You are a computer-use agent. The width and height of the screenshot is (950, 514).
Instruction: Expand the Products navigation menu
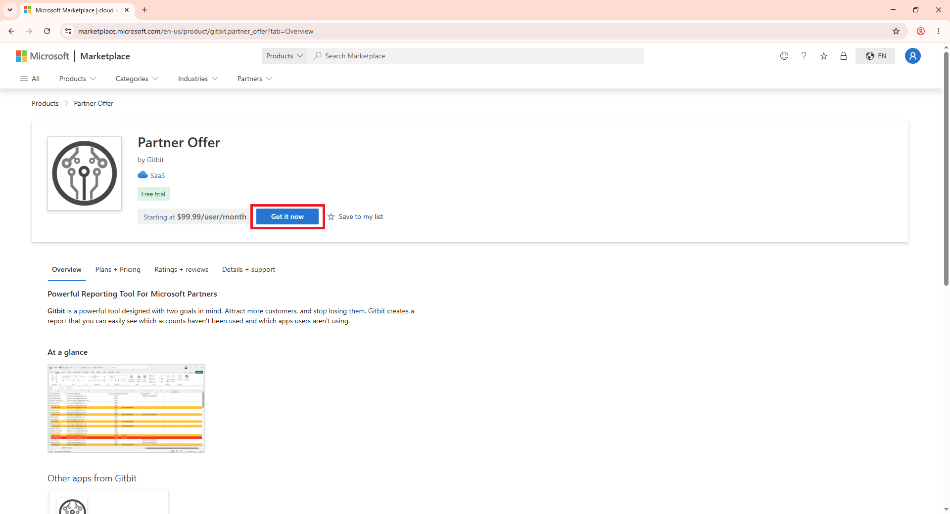click(x=78, y=79)
